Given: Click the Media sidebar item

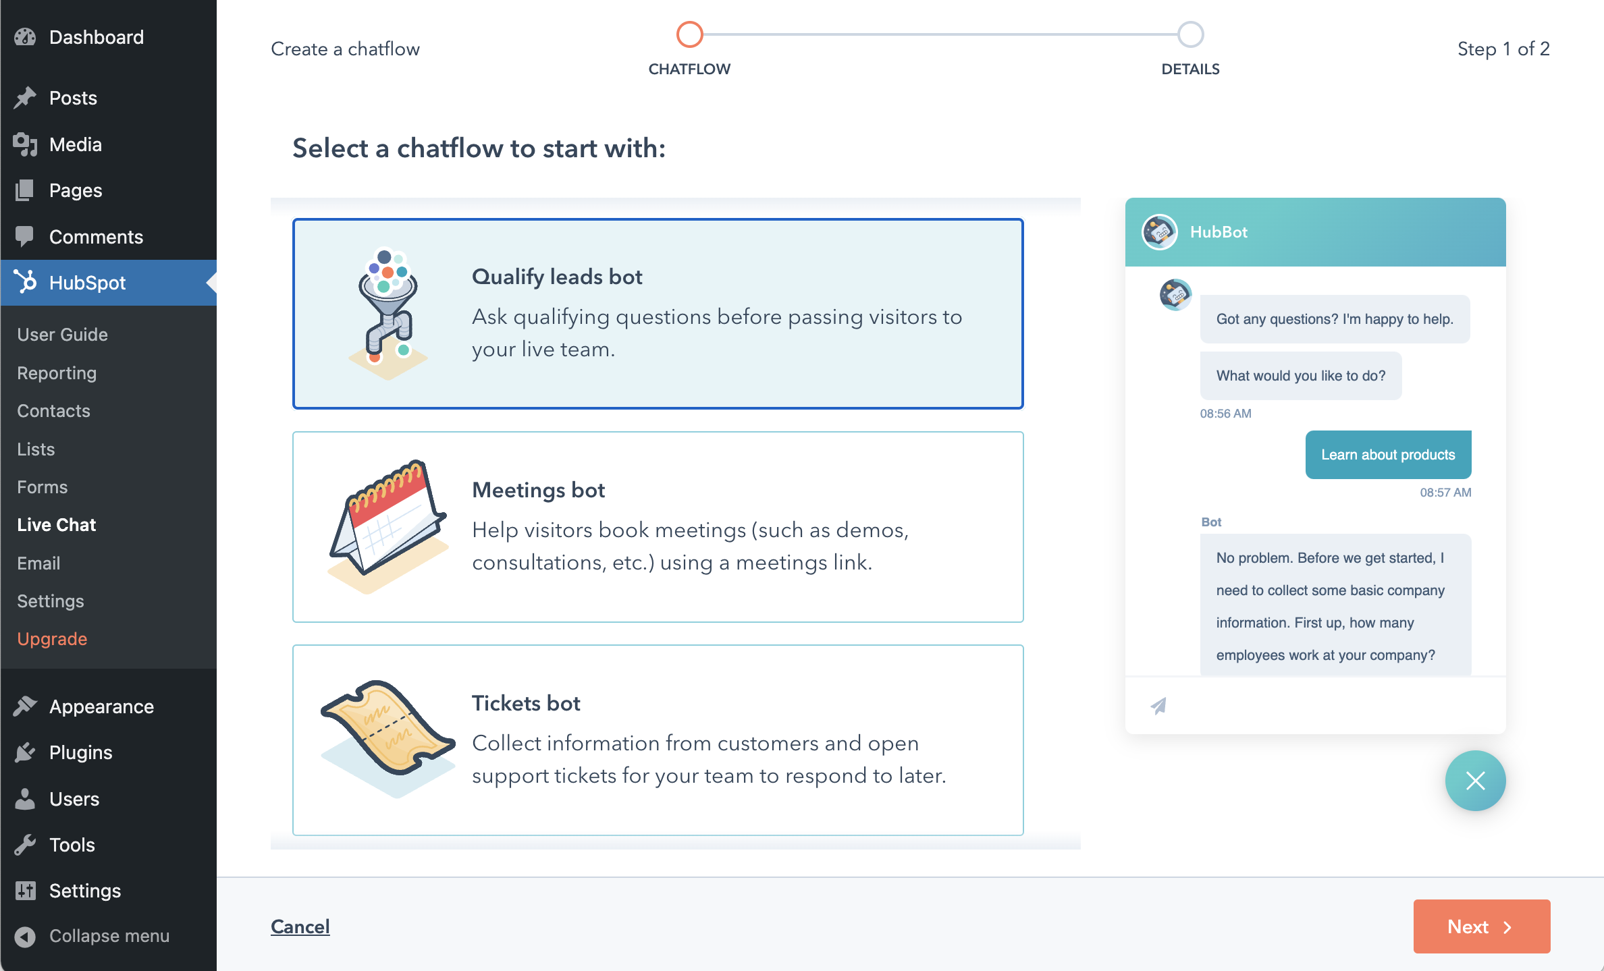Looking at the screenshot, I should 74,144.
